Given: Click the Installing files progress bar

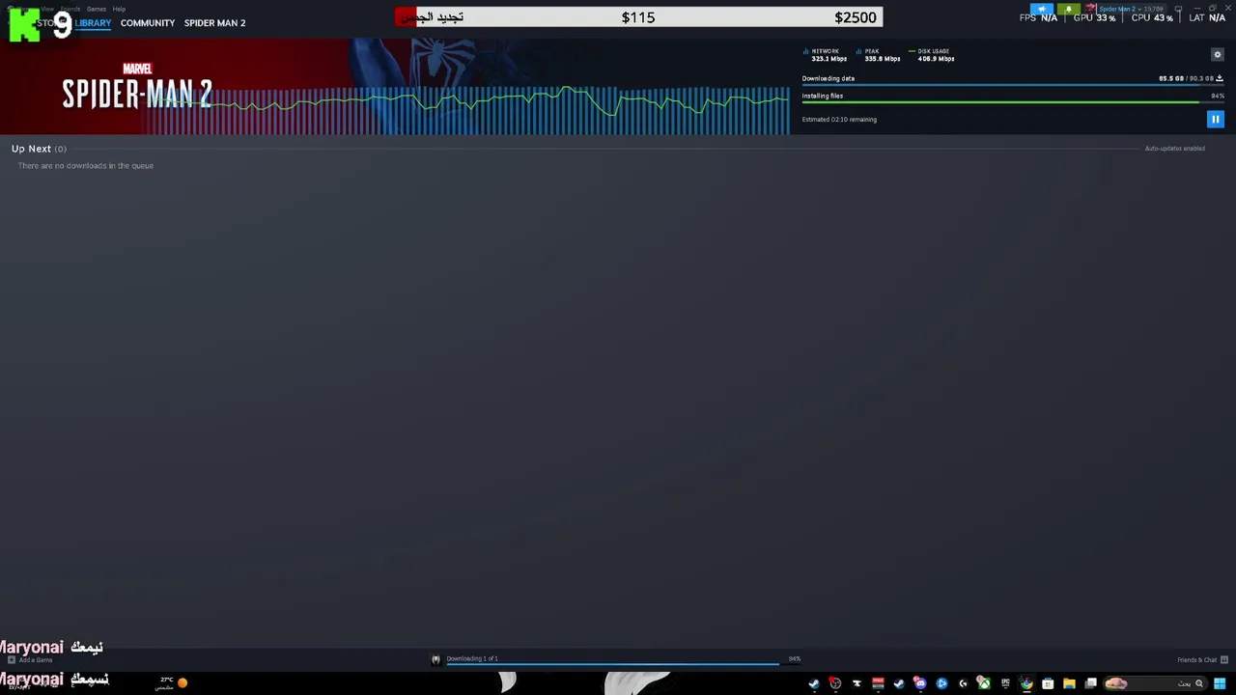Looking at the screenshot, I should click(1013, 102).
